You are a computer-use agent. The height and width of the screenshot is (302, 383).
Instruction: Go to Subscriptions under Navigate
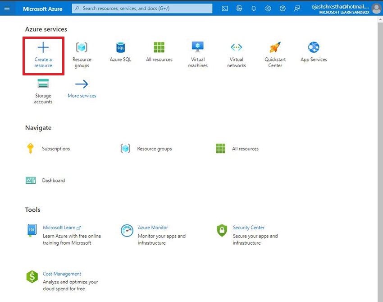pos(56,149)
